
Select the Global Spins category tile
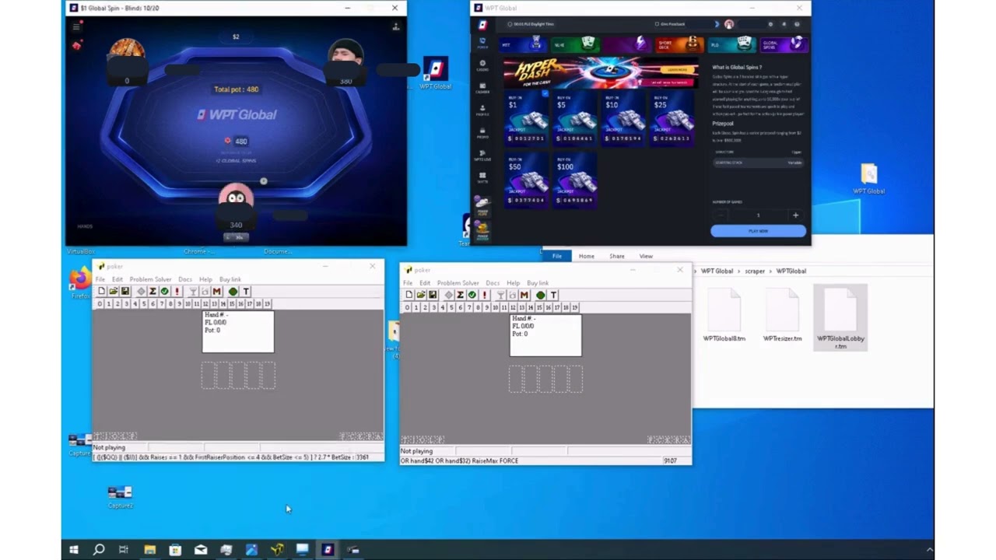tap(784, 44)
